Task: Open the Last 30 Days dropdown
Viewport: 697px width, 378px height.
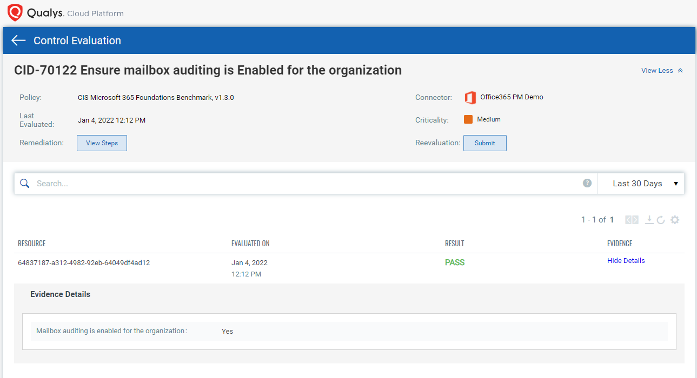Action: pos(641,184)
